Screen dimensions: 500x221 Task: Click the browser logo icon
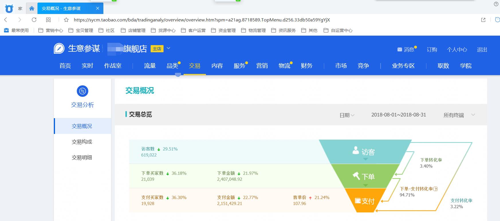point(9,9)
